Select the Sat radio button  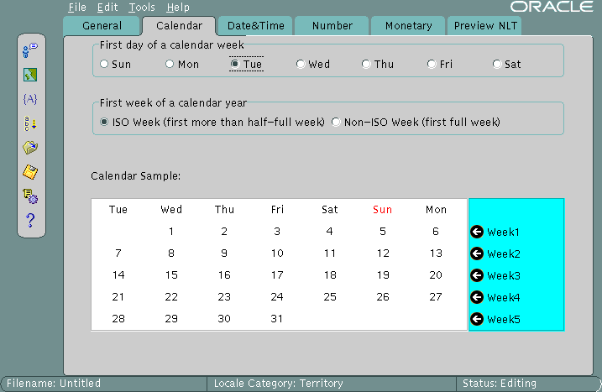click(x=497, y=64)
